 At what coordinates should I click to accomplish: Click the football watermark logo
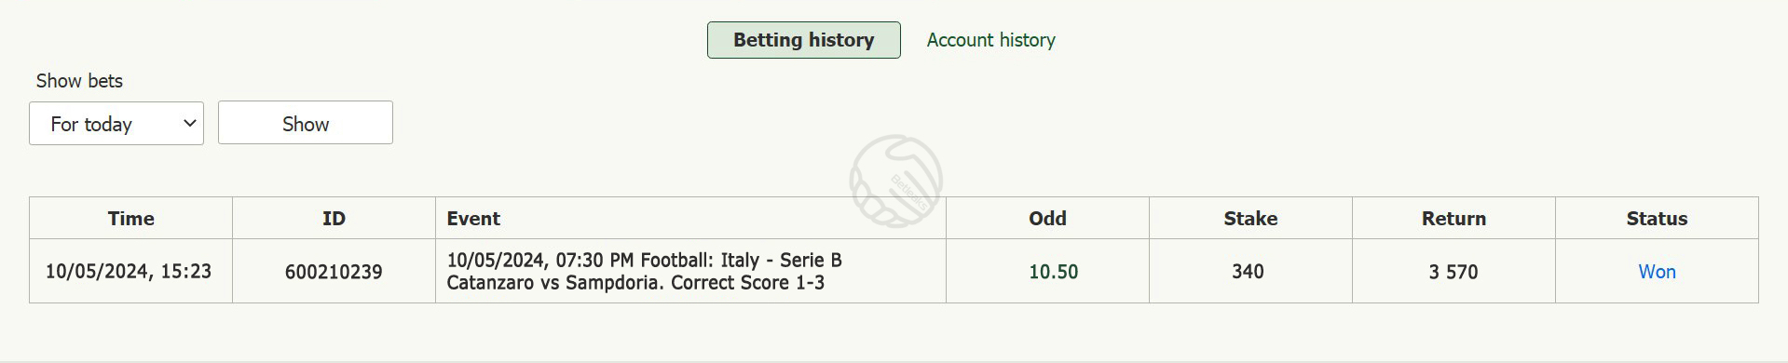pyautogui.click(x=895, y=181)
